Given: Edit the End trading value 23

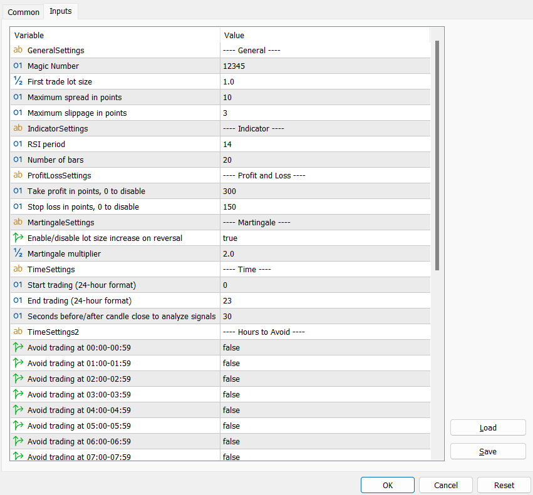Looking at the screenshot, I should coord(325,300).
